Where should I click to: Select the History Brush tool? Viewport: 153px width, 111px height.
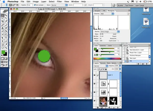6,28
